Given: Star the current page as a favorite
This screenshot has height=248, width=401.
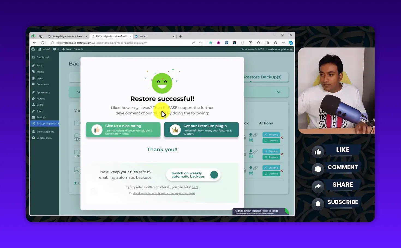Looking at the screenshot, I should click(x=200, y=43).
